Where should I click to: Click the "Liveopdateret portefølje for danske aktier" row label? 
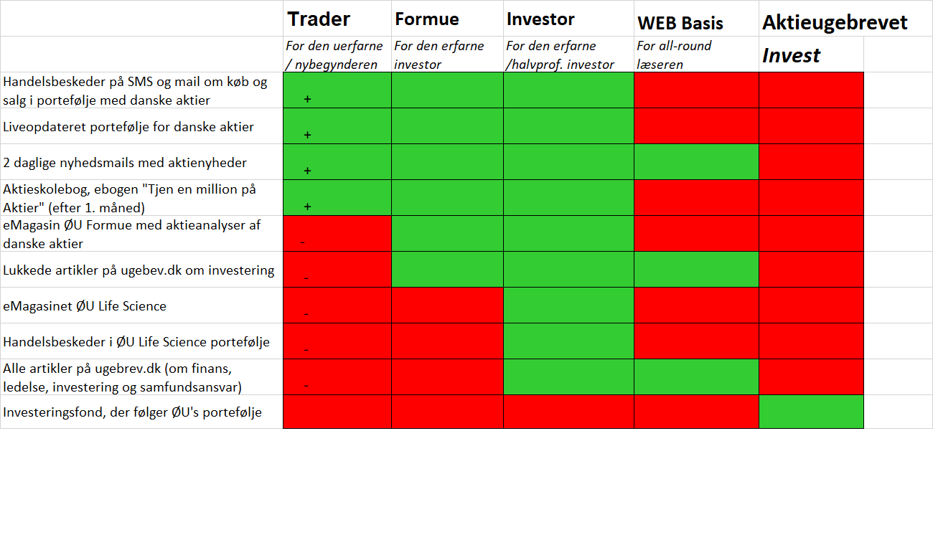point(128,127)
